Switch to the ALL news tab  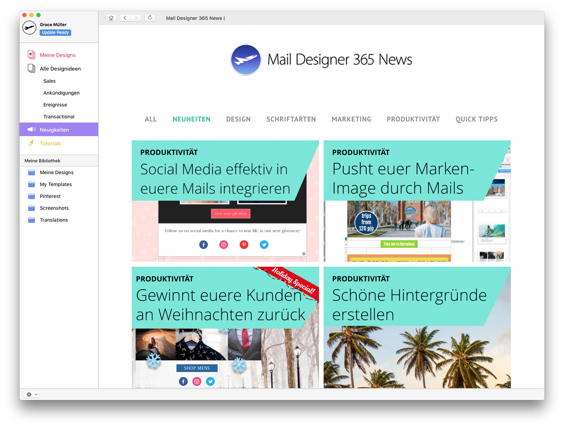tap(151, 119)
